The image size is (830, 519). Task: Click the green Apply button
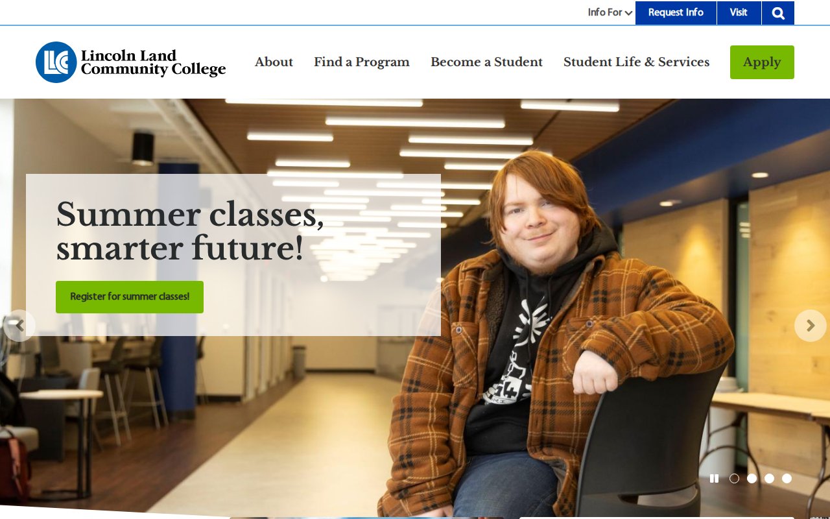point(762,62)
